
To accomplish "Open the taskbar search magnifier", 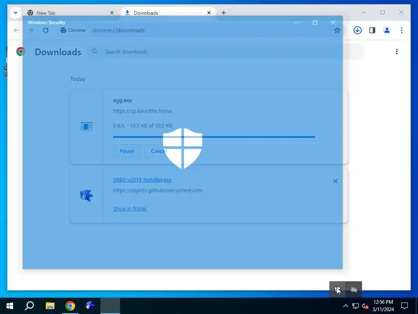I will click(29, 306).
